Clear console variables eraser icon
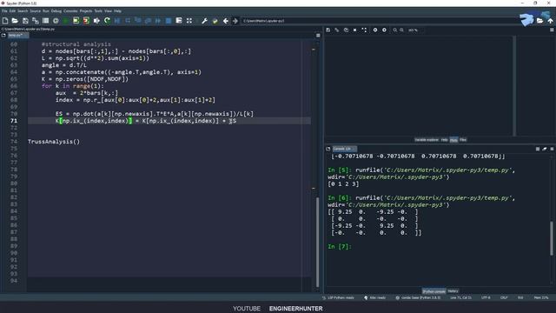Image resolution: width=556 pixels, height=313 pixels. 545,149
